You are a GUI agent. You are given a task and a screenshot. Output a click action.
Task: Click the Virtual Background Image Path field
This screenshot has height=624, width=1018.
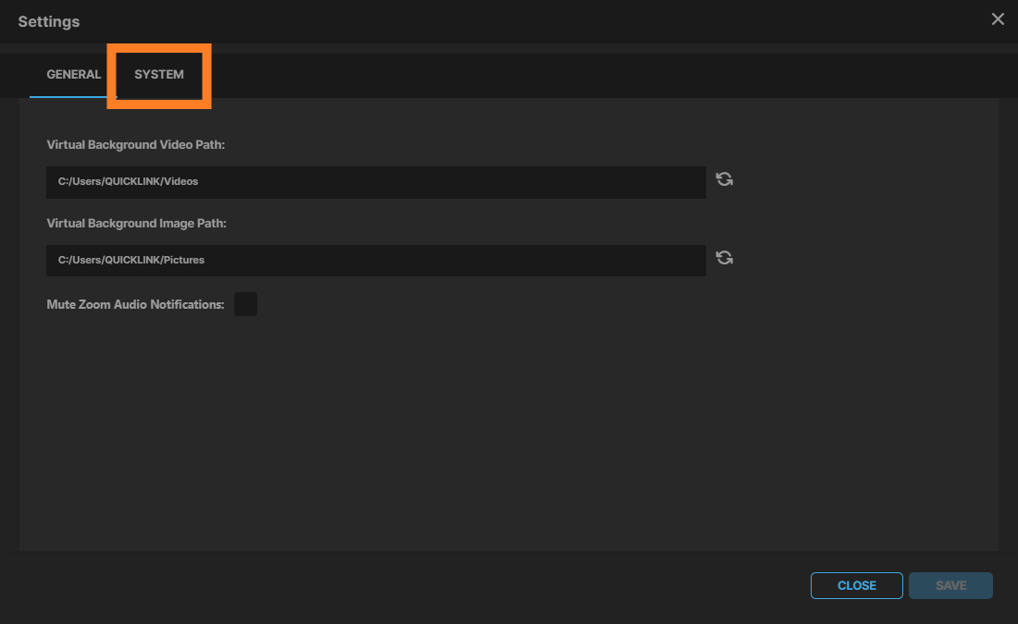(x=376, y=261)
